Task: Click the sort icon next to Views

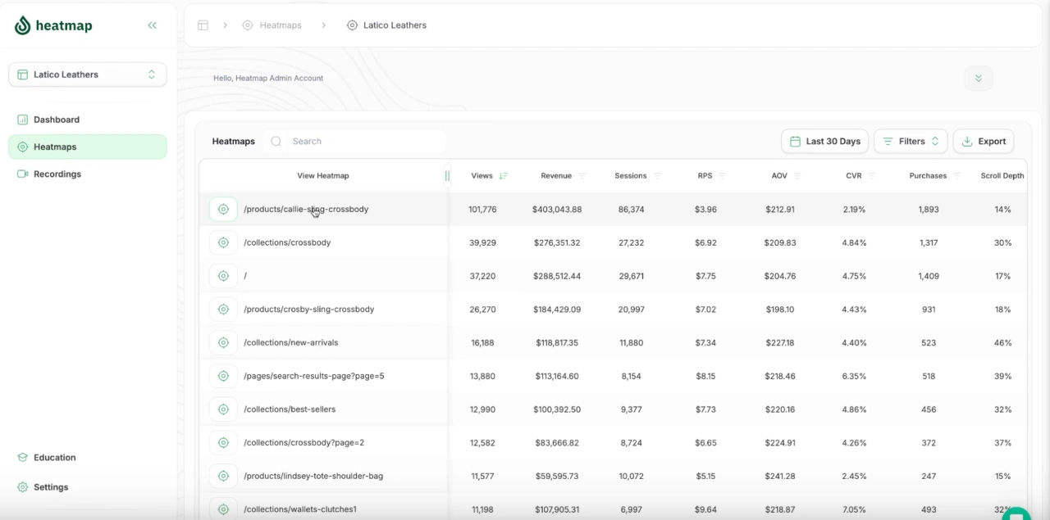Action: [x=503, y=176]
